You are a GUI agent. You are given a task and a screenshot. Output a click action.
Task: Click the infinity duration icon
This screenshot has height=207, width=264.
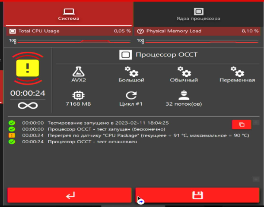pos(28,106)
